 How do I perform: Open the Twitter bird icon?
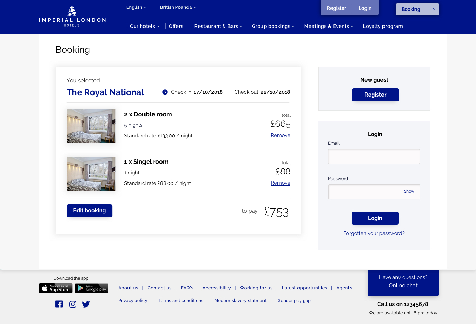[x=86, y=304]
